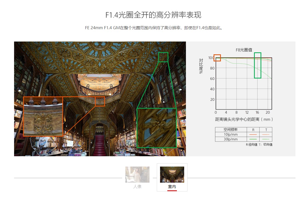This screenshot has height=197, width=299.
Task: Select the 人像 portrait thumbnail
Action: pos(137,174)
